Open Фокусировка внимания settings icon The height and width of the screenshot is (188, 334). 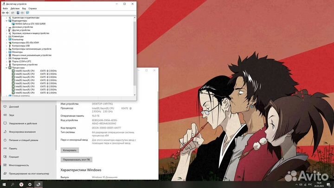(x=5, y=132)
